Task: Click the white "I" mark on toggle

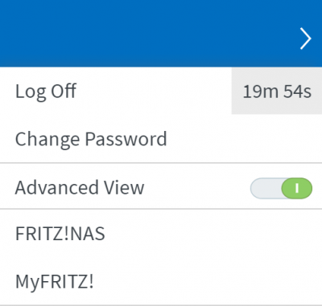Action: (297, 188)
